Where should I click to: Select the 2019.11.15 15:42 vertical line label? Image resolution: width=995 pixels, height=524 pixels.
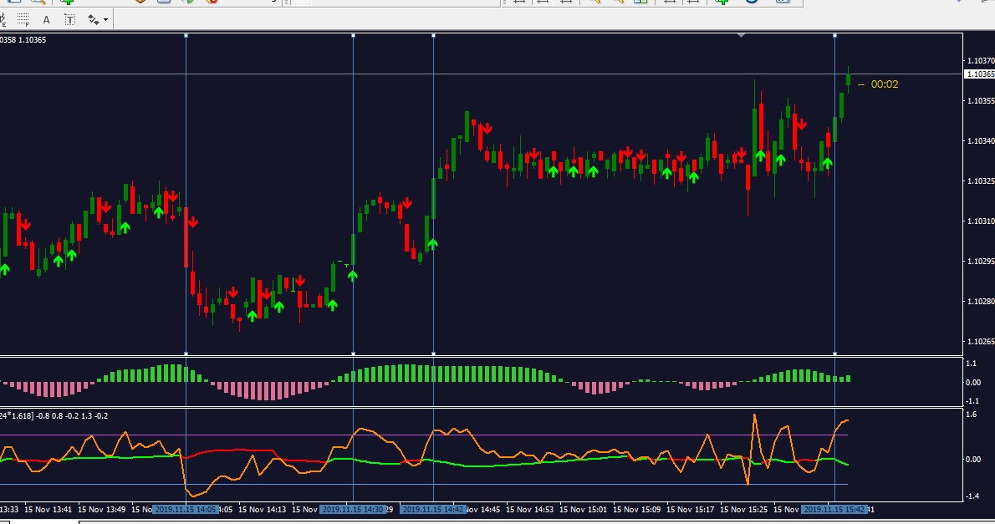tap(834, 510)
